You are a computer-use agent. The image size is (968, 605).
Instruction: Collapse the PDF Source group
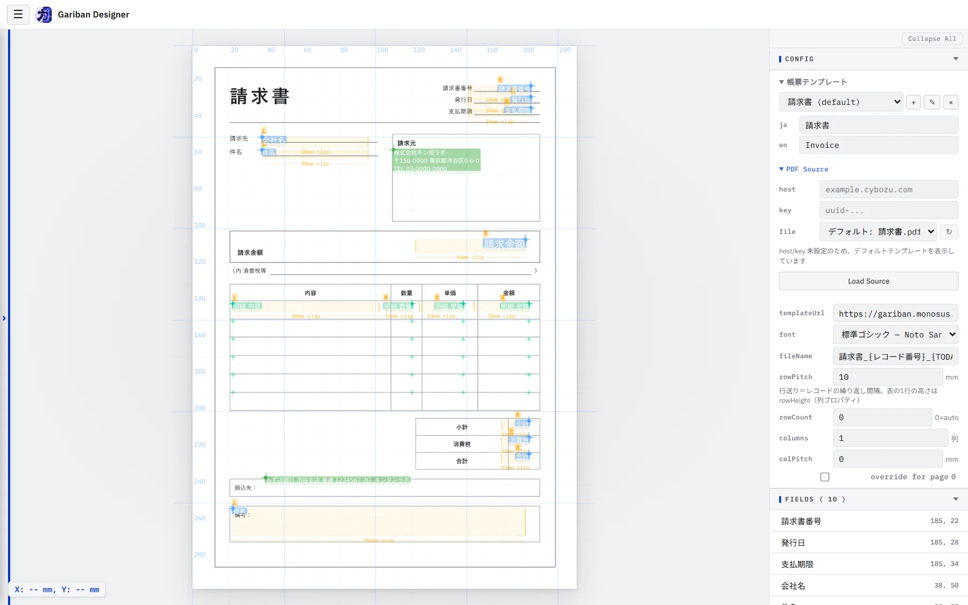[x=803, y=169]
